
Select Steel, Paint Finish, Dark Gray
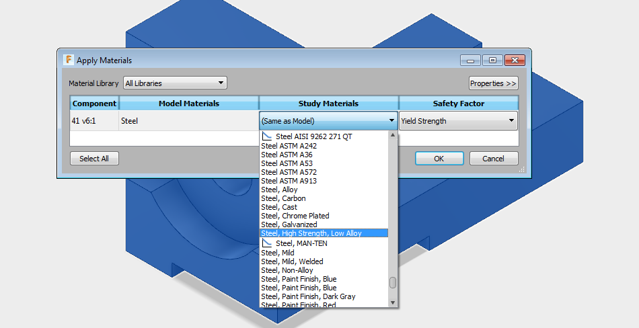pos(308,296)
